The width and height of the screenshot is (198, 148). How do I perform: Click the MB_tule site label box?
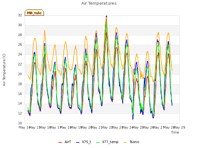[34, 13]
